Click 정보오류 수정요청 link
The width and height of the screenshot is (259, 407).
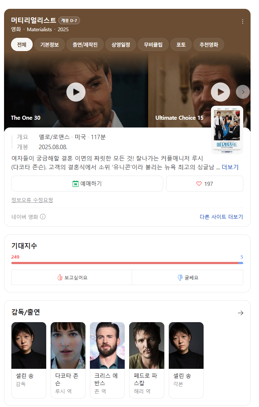coord(32,200)
